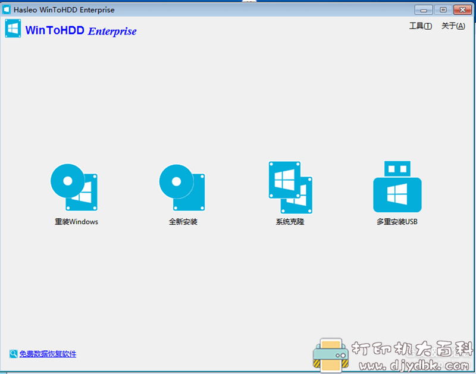Maximize the WinToHDD window

point(443,10)
